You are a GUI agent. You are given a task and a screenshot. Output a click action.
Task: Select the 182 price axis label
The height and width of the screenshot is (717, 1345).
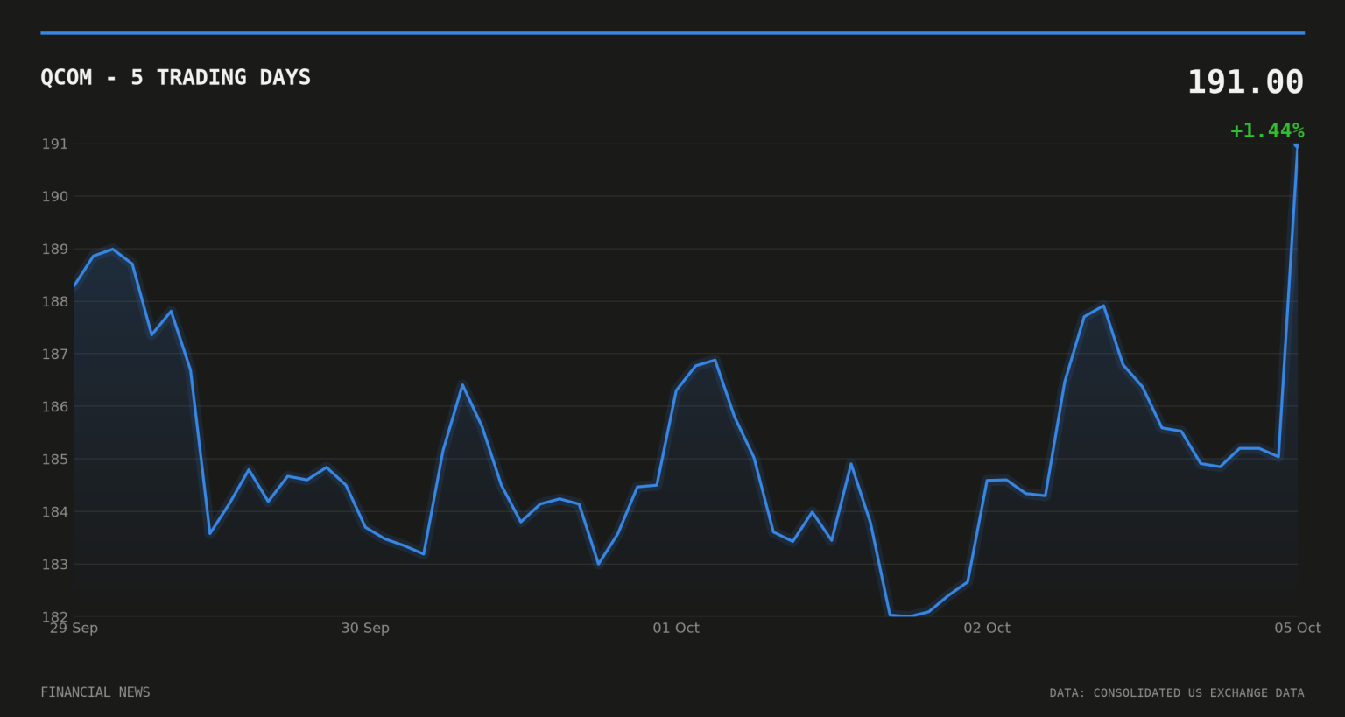point(55,615)
